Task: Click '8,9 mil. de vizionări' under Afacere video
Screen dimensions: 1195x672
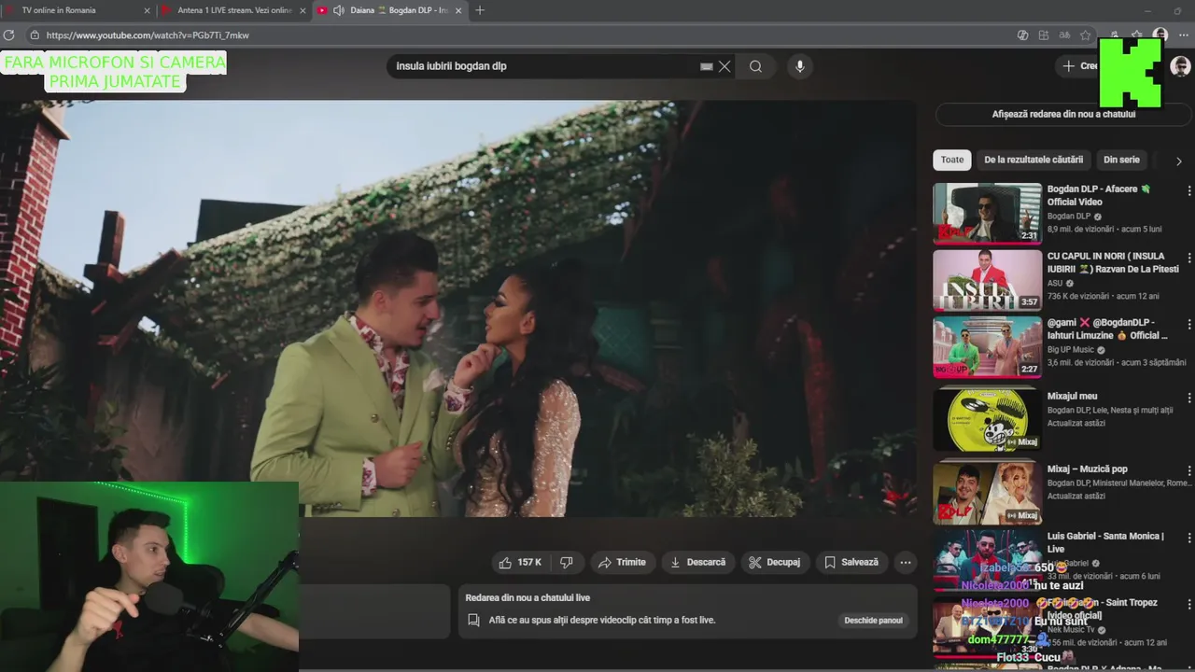Action: point(1081,229)
